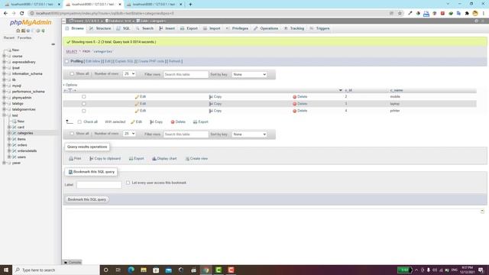The width and height of the screenshot is (489, 275).
Task: Open phpMyAdmin home icon in sidebar
Action: click(18, 31)
